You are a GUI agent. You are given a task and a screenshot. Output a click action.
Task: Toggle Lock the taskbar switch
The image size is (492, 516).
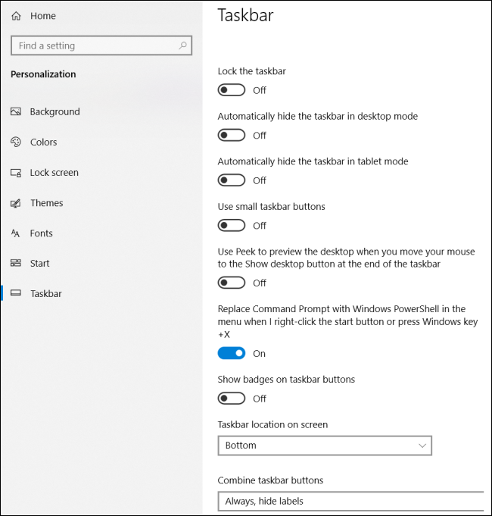[232, 90]
